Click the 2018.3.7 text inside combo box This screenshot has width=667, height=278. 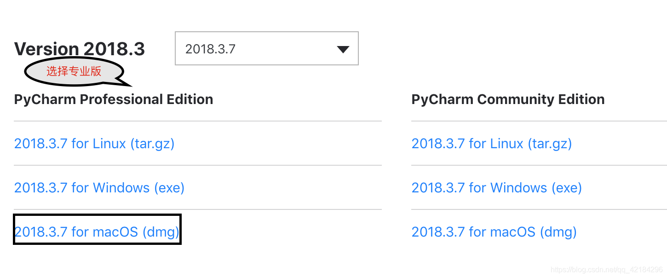pyautogui.click(x=210, y=49)
